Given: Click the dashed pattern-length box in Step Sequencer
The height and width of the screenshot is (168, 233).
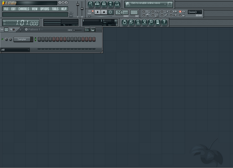Looking at the screenshot, I should (x=6, y=30).
